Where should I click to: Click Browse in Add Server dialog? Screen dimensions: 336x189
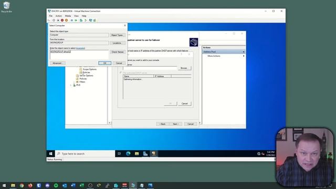click(x=184, y=68)
